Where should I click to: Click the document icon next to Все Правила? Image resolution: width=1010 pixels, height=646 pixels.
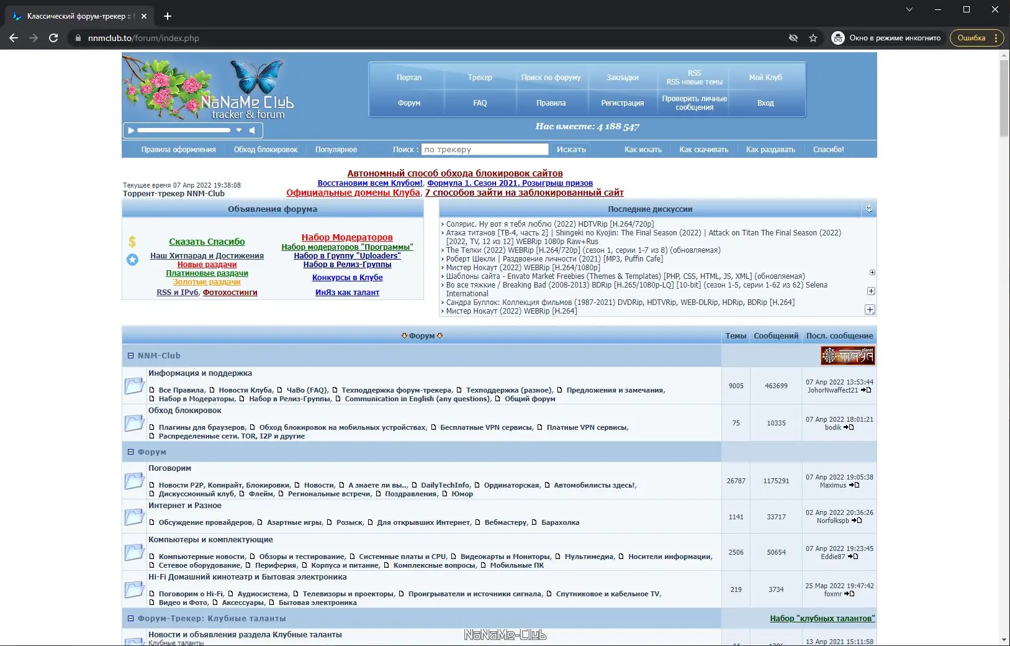tap(152, 391)
